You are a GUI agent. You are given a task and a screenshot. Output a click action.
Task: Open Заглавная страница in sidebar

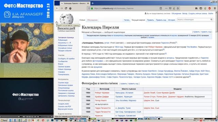point(66,38)
